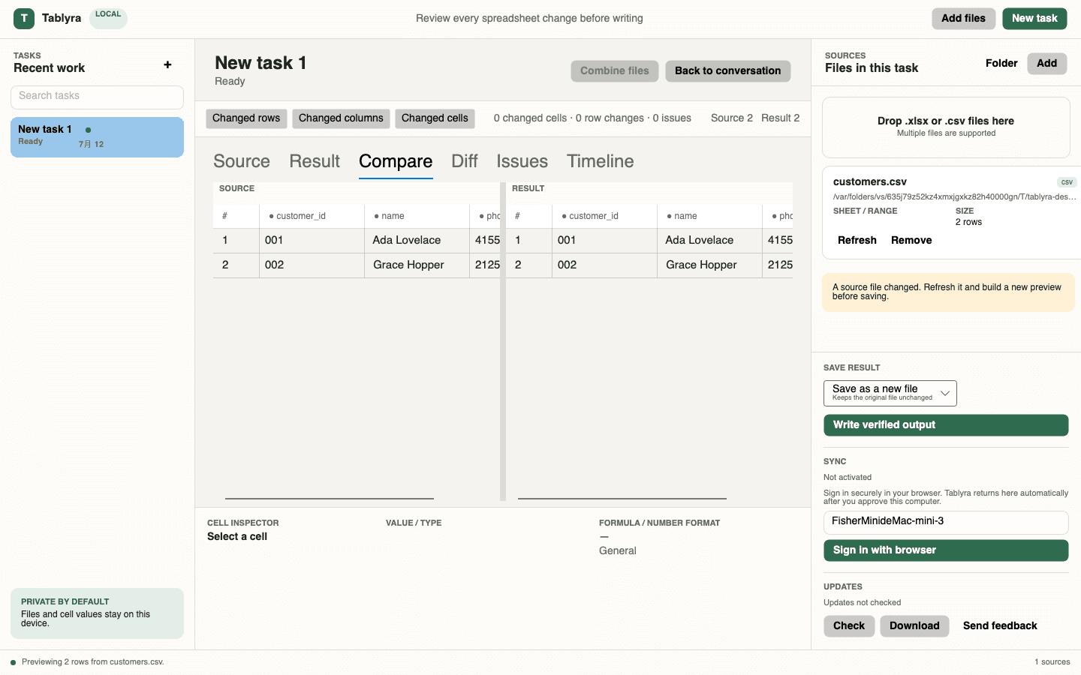
Task: Open the Diff tab
Action: 465,161
